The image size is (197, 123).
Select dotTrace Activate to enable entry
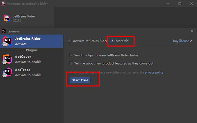click(x=32, y=72)
